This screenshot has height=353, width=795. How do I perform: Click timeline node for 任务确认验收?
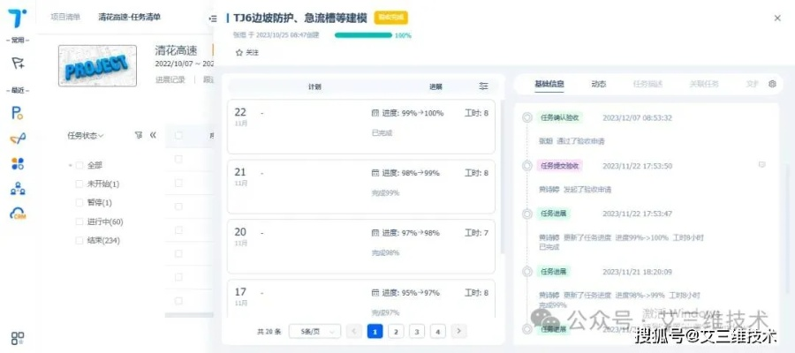point(527,117)
